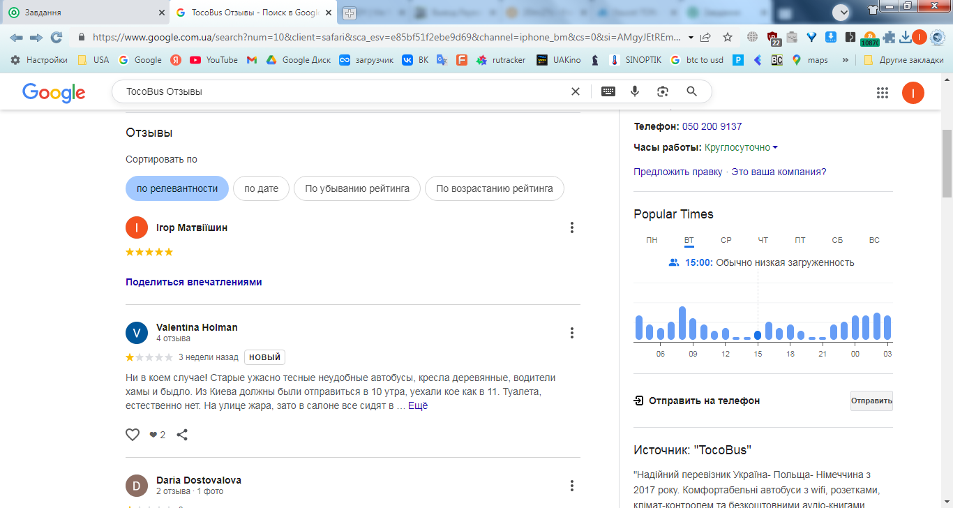Open the Google account avatar on the page
The height and width of the screenshot is (508, 953).
913,93
